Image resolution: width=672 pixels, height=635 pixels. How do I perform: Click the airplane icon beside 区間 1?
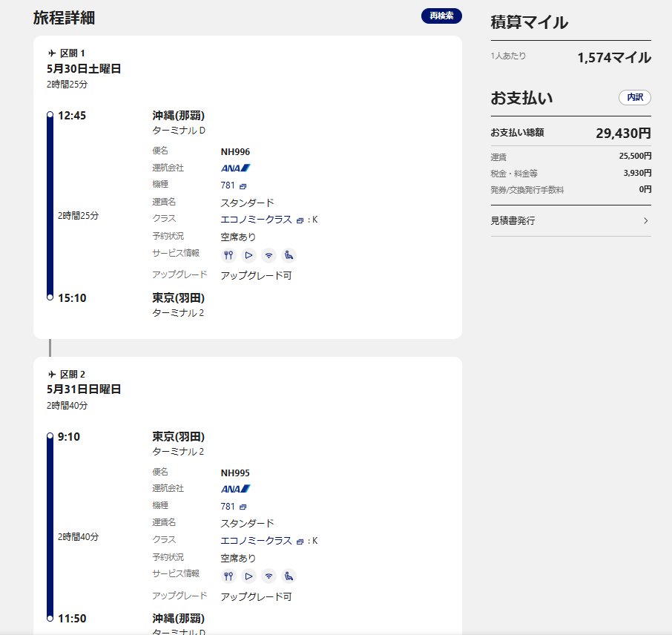pos(52,53)
